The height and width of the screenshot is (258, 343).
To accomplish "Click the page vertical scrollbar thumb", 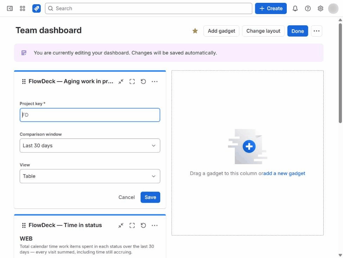I will point(340,73).
